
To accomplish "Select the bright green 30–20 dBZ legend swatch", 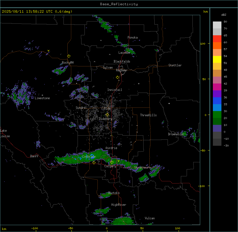I will tap(217, 115).
